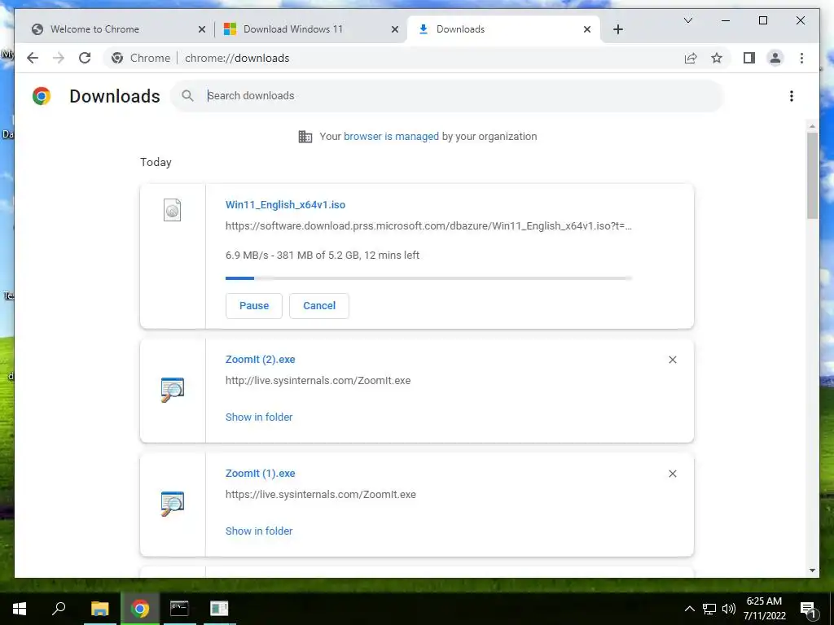Click the Win11 ISO source URL text
The width and height of the screenshot is (834, 625).
(428, 226)
